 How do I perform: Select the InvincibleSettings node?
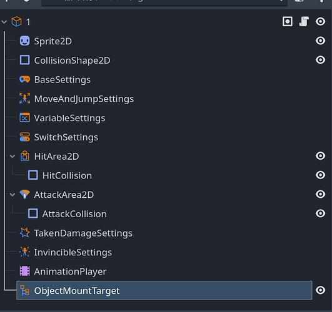[x=73, y=252]
